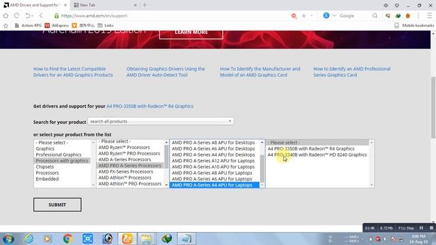Open the media player taskbar icon
This screenshot has height=245, width=436.
coord(47,239)
